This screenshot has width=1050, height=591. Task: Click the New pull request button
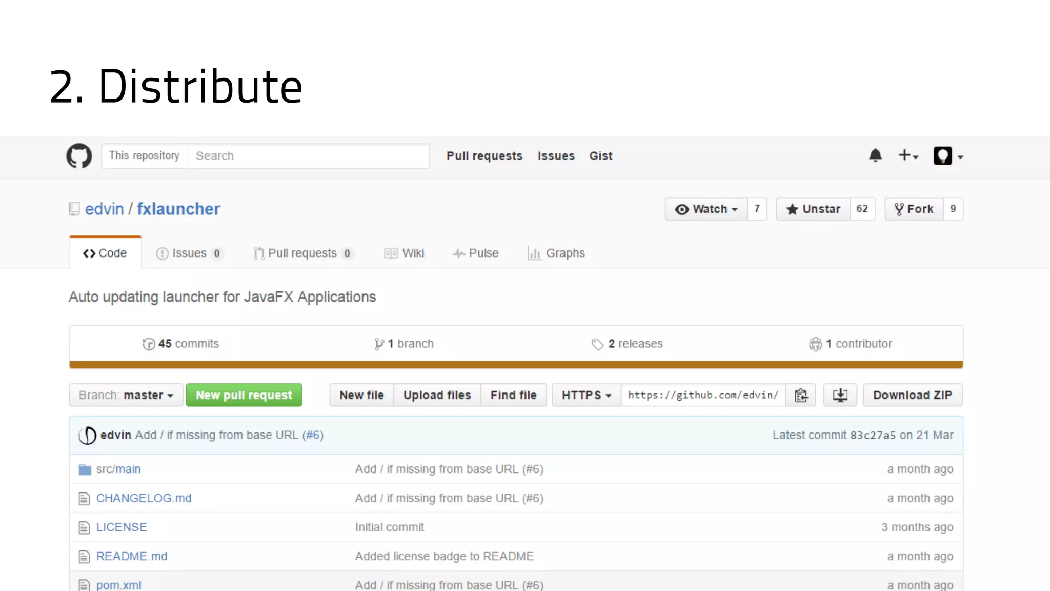click(x=244, y=396)
